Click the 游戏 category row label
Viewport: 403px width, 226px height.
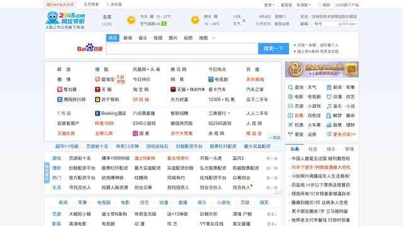click(57, 158)
